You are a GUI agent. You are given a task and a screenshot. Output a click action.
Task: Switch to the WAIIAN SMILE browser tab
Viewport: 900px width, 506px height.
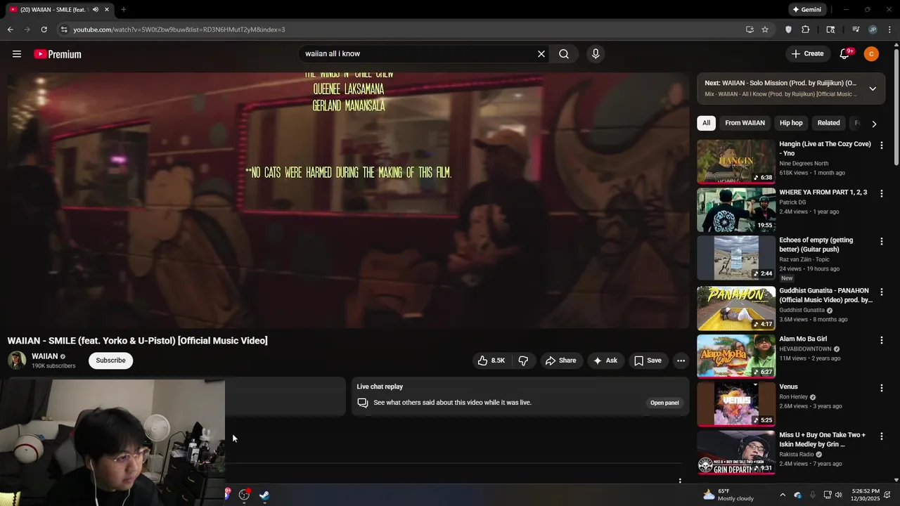(53, 9)
